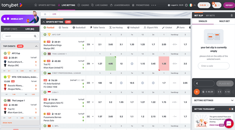Select the red 1.25 handicap odds for Trat FC
Screen dimensions: 235x130
tap(164, 64)
